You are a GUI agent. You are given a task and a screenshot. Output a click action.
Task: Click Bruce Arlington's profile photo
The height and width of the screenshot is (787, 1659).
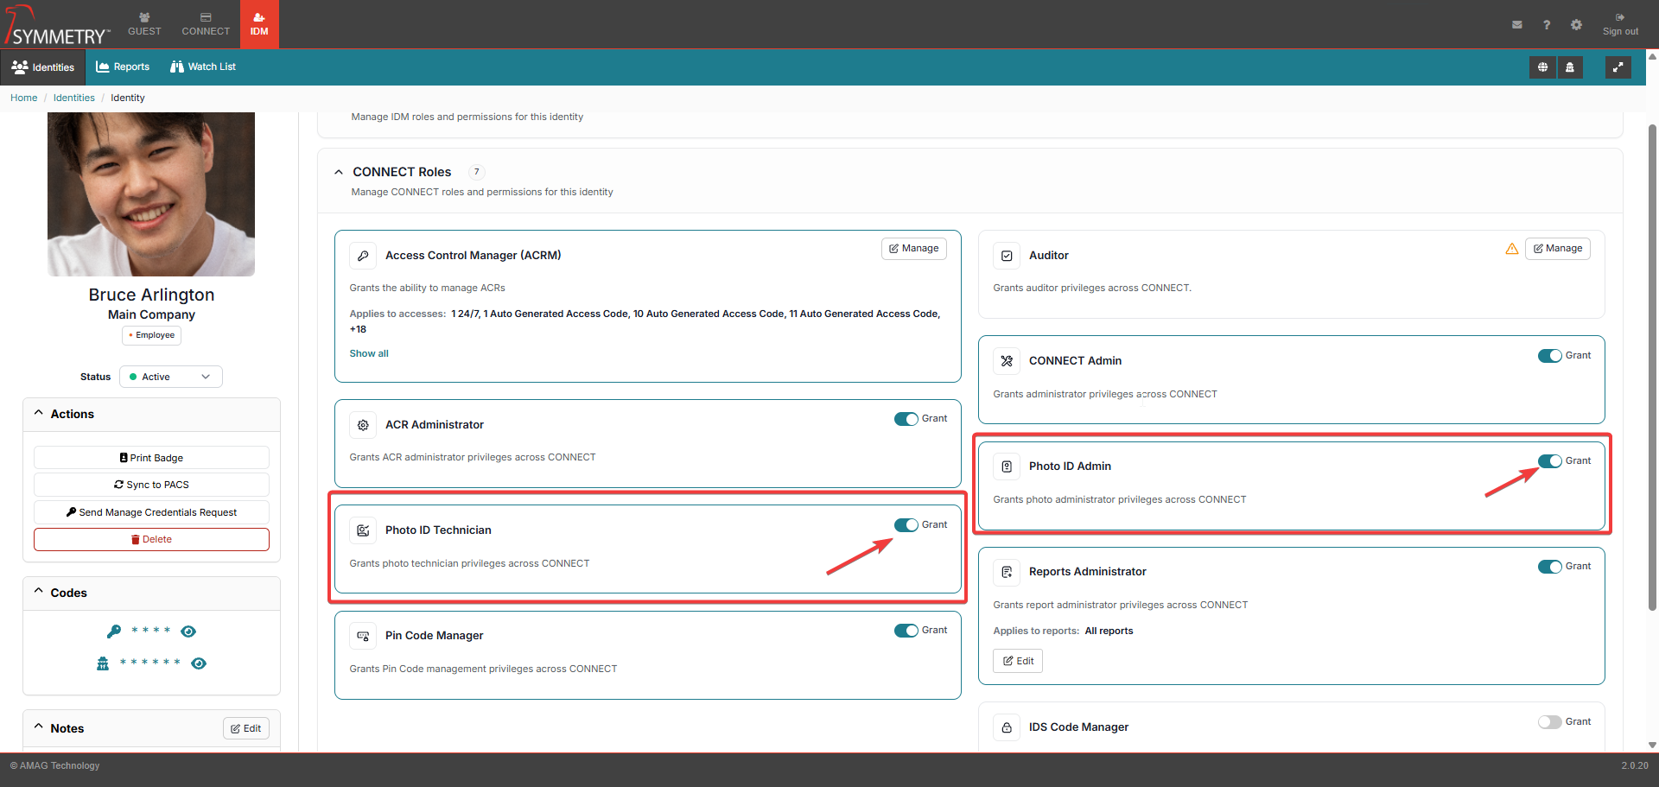click(x=151, y=194)
